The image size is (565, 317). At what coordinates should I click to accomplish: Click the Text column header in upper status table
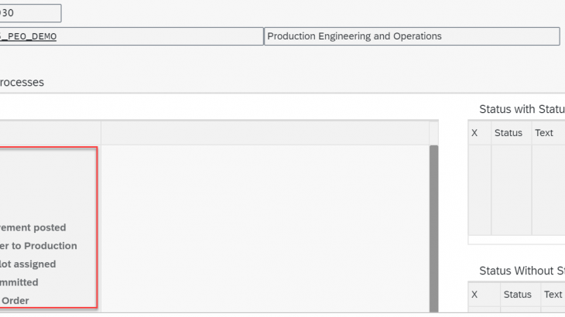(548, 133)
